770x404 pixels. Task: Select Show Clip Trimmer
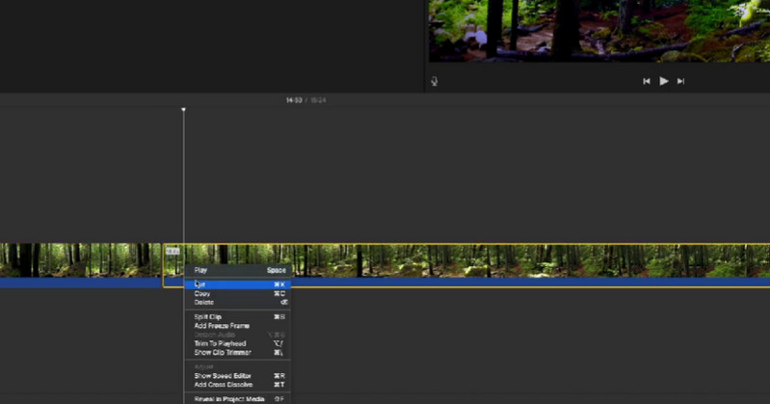pos(223,353)
